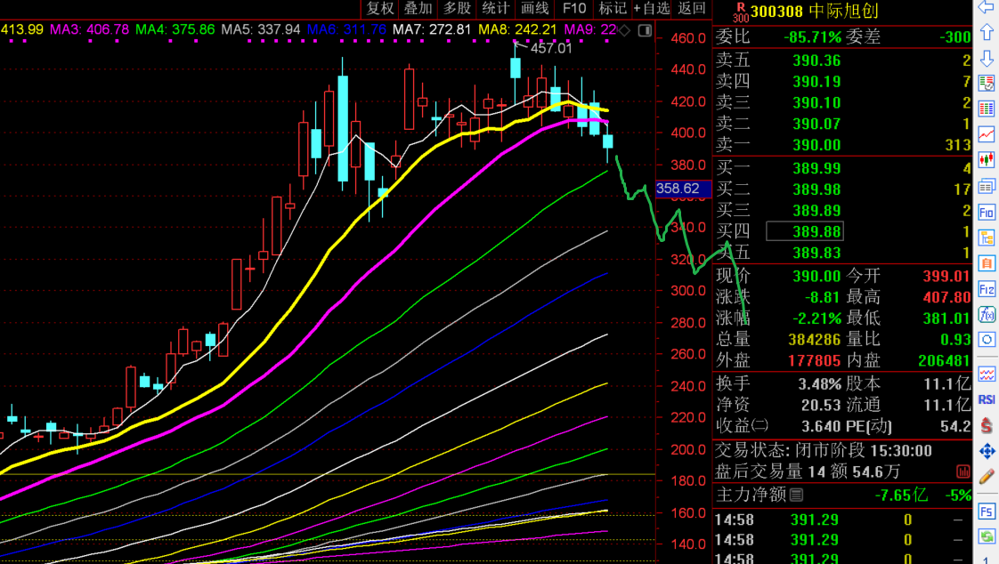The height and width of the screenshot is (564, 999).
Task: Click the MA5: 337.94 indicator label
Action: tap(261, 29)
